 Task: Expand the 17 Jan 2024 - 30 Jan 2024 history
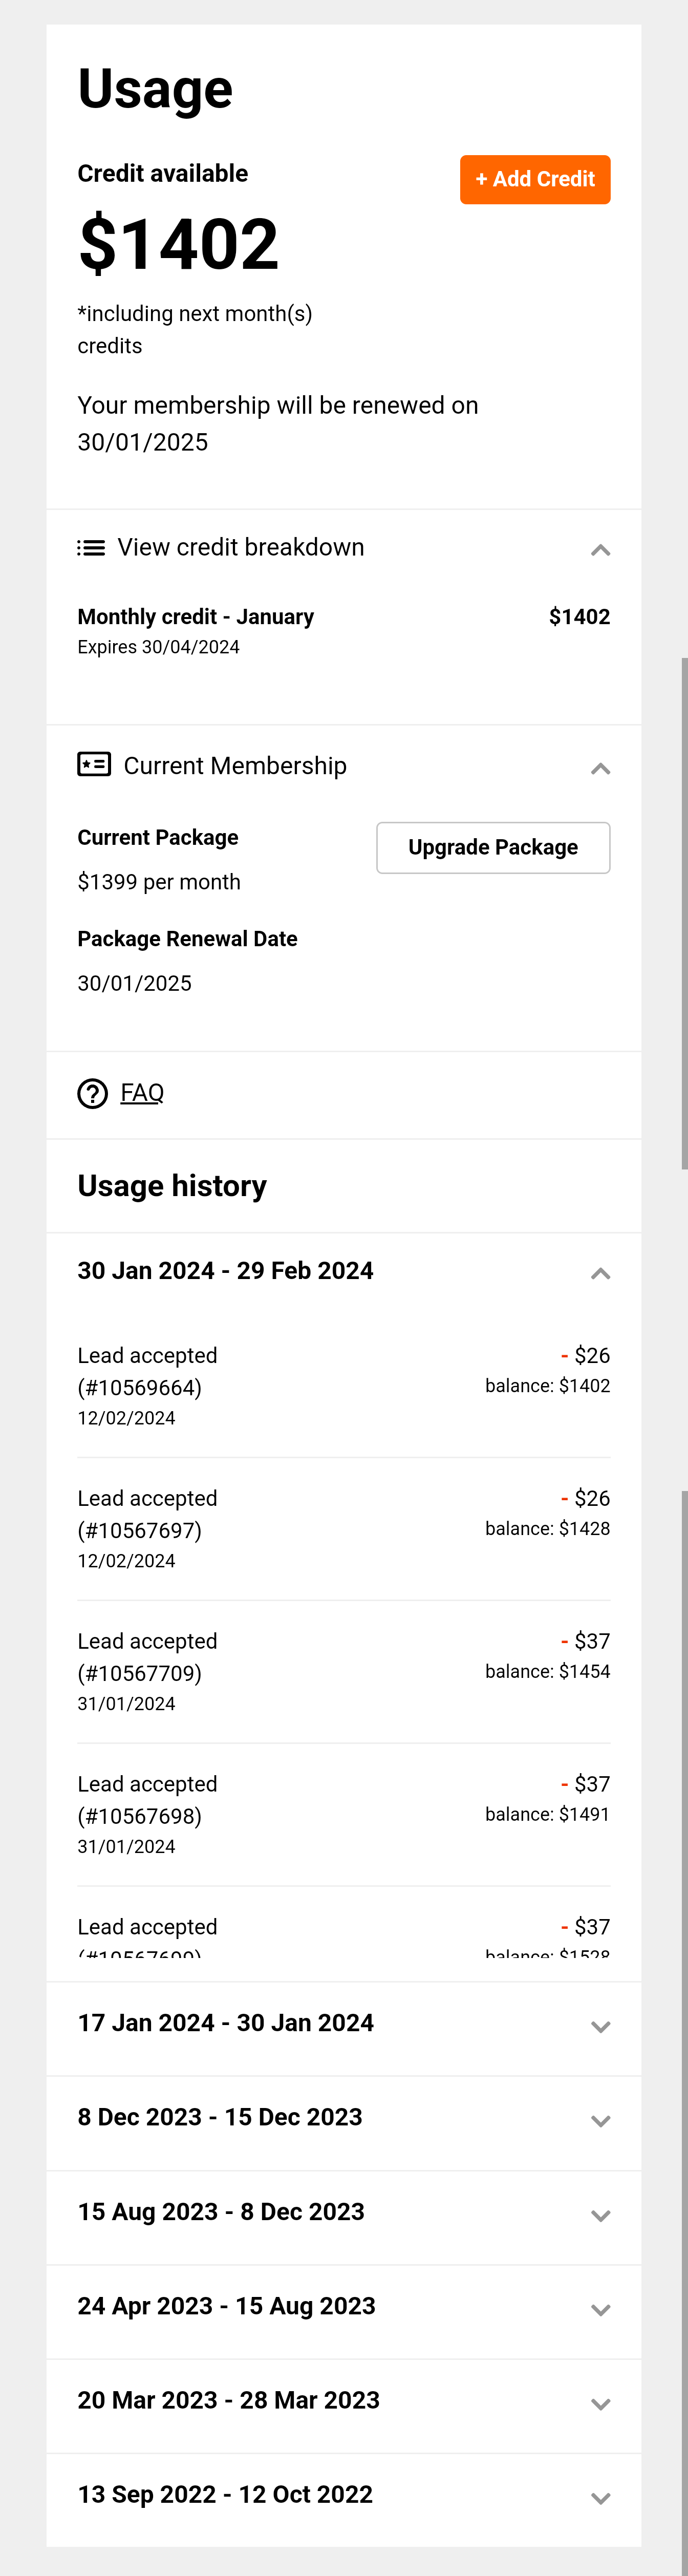600,2026
